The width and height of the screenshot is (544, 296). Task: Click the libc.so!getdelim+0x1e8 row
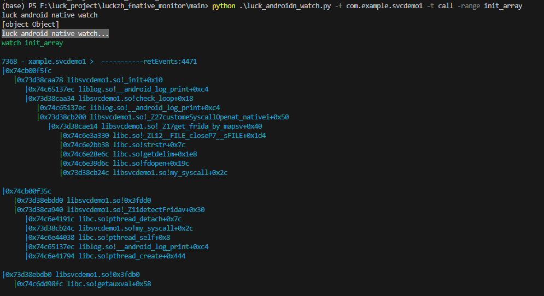130,154
